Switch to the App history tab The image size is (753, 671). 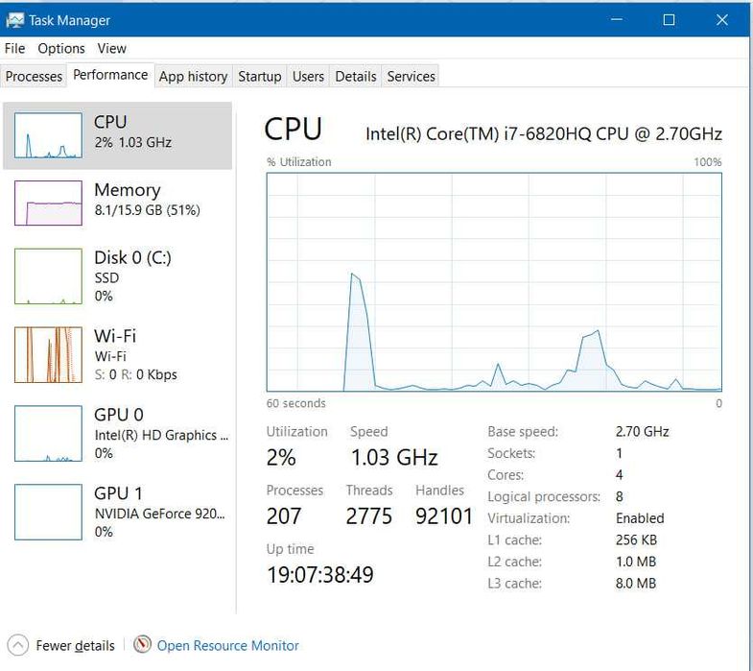tap(193, 77)
